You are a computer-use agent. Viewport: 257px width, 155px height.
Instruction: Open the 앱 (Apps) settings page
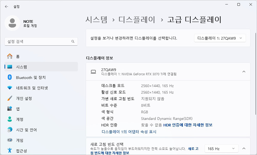[18, 109]
